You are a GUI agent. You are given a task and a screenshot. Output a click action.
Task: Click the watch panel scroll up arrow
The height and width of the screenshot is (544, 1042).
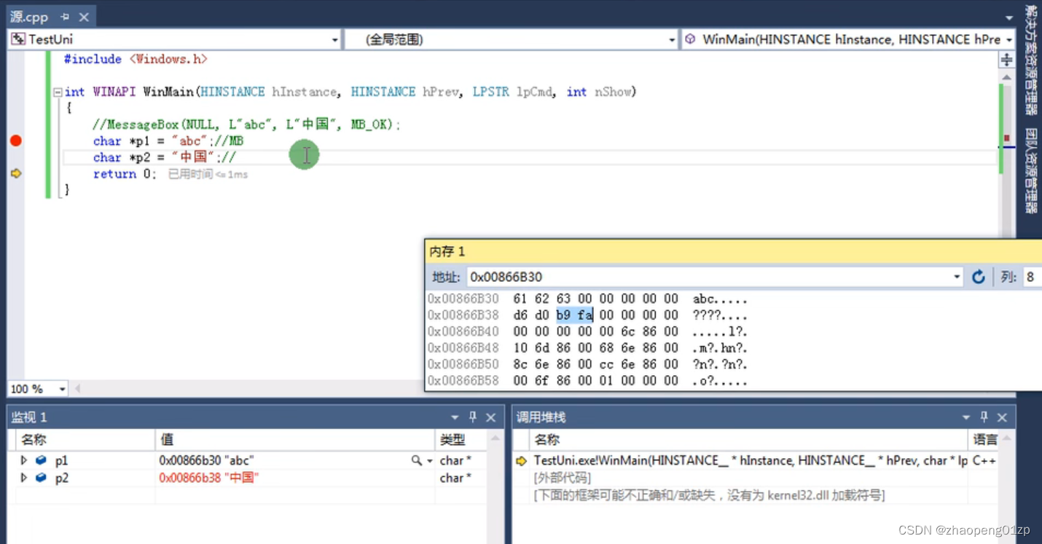coord(495,438)
